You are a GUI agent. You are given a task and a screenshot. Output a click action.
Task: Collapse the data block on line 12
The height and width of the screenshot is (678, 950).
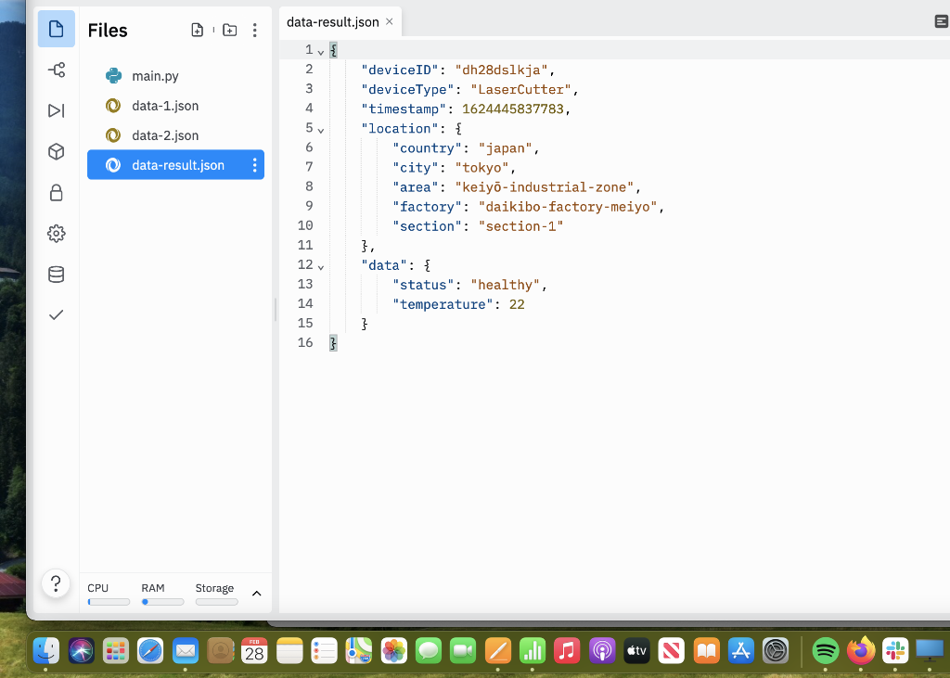tap(320, 265)
